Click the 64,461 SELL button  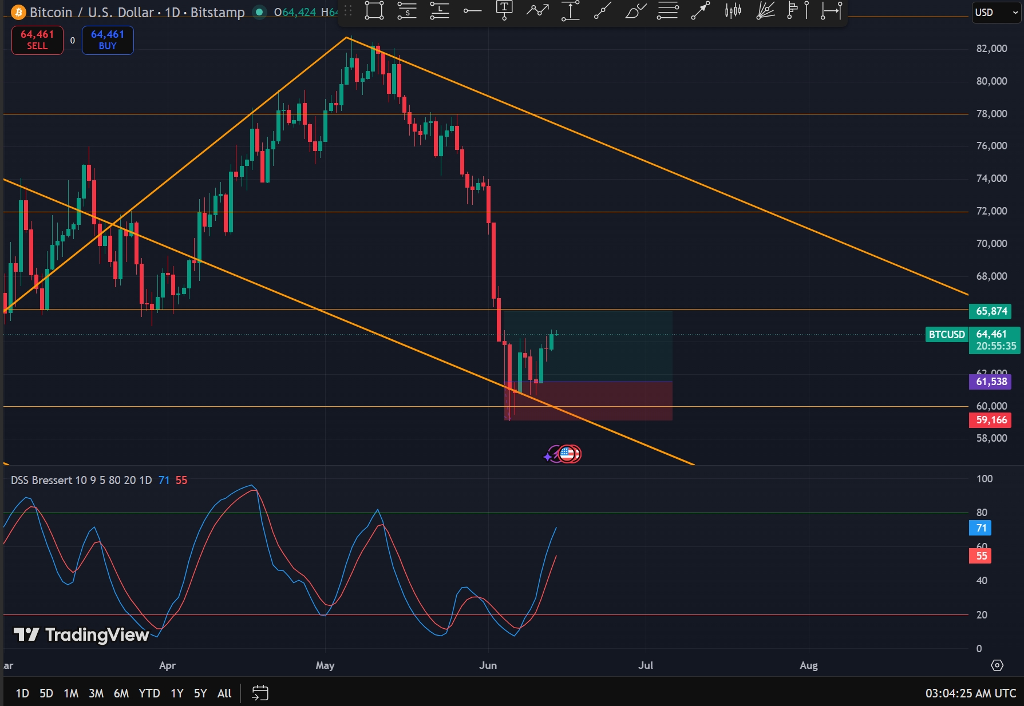point(37,40)
